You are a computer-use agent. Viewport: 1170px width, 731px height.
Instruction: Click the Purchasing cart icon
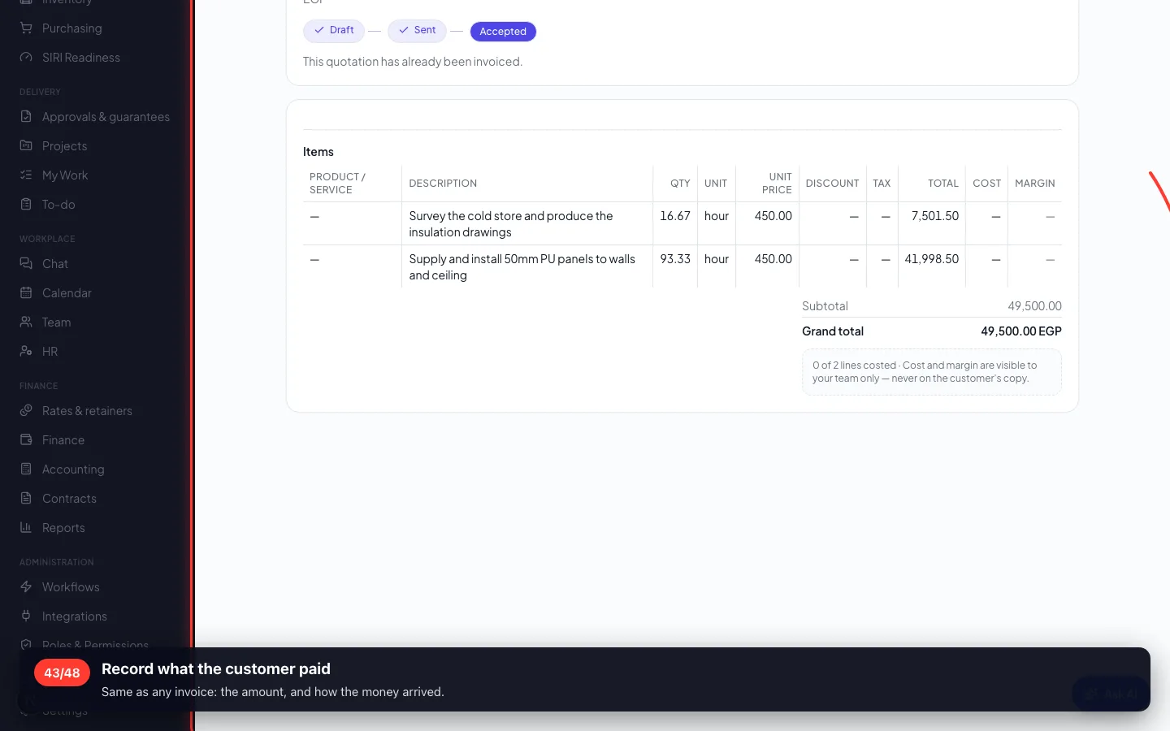pyautogui.click(x=26, y=28)
